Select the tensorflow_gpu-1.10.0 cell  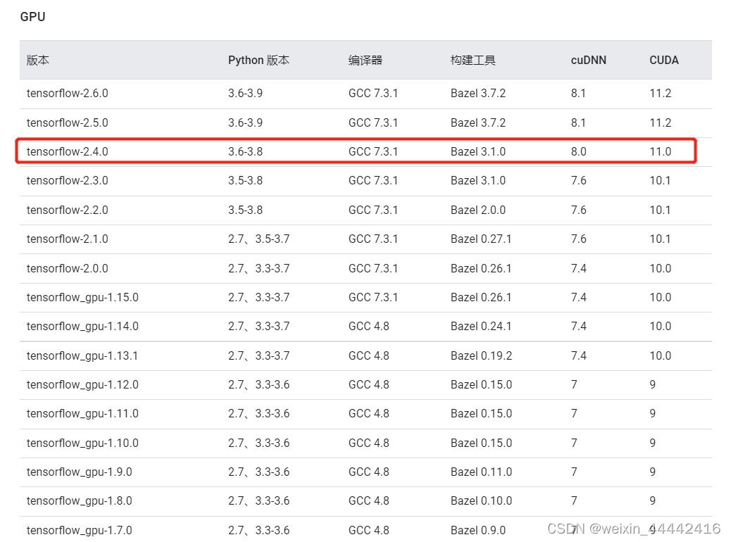[82, 443]
